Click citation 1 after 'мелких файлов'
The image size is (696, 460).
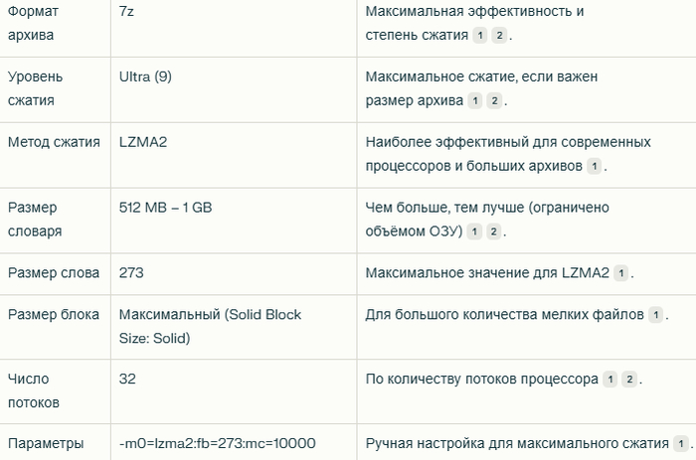tap(655, 315)
